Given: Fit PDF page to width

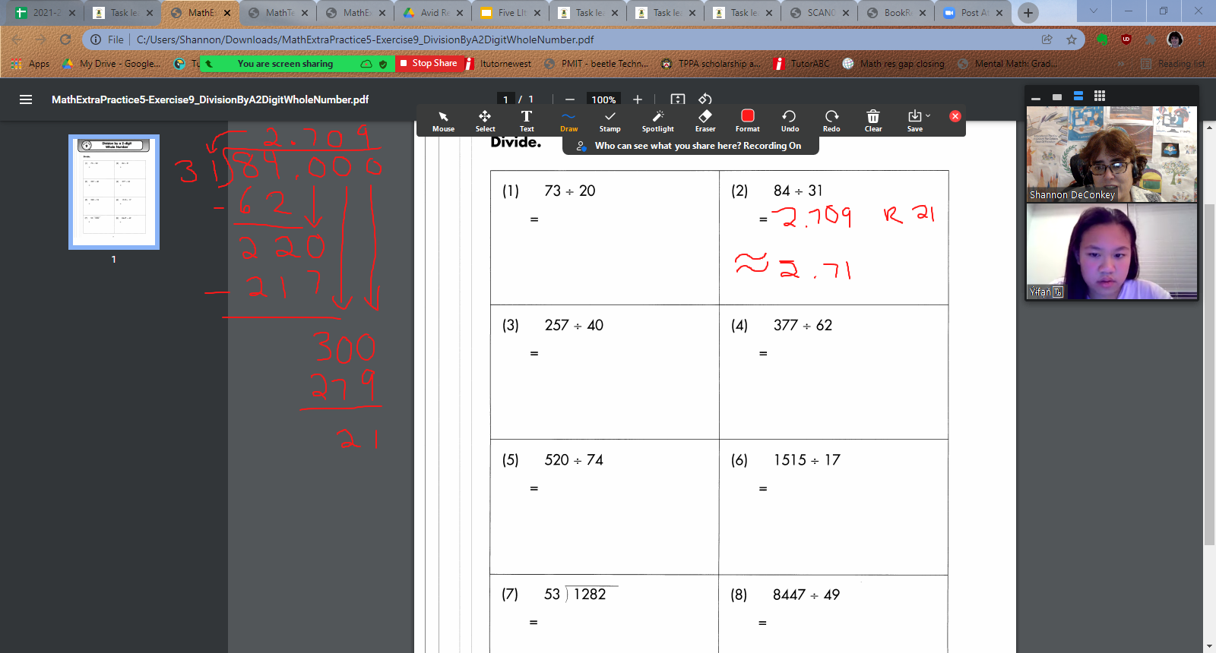Looking at the screenshot, I should 678,99.
